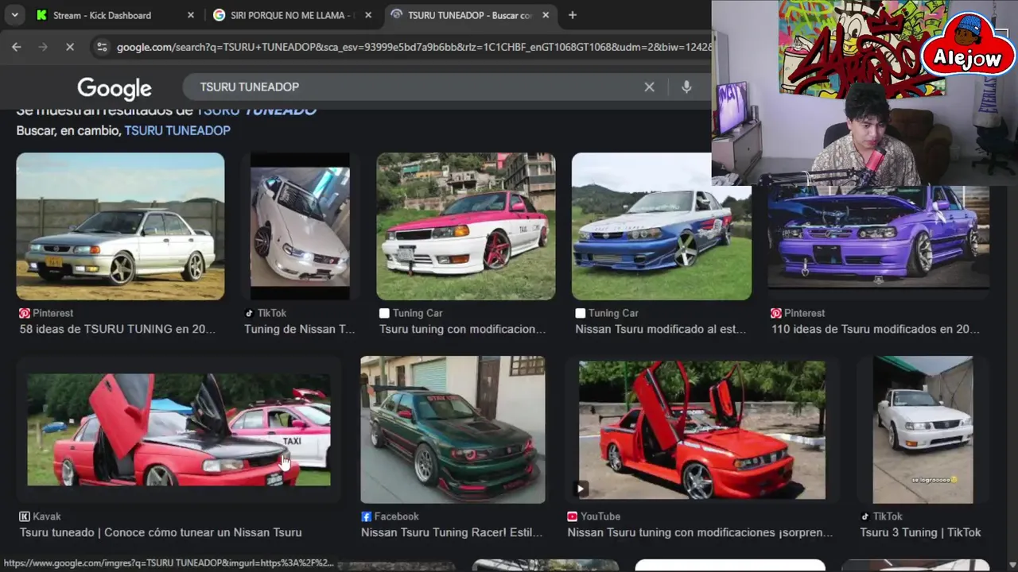1018x572 pixels.
Task: Go back to previous page
Action: point(17,48)
